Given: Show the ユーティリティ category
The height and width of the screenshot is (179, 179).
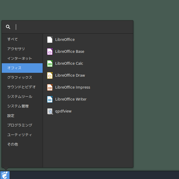Looking at the screenshot, I should tap(22, 135).
